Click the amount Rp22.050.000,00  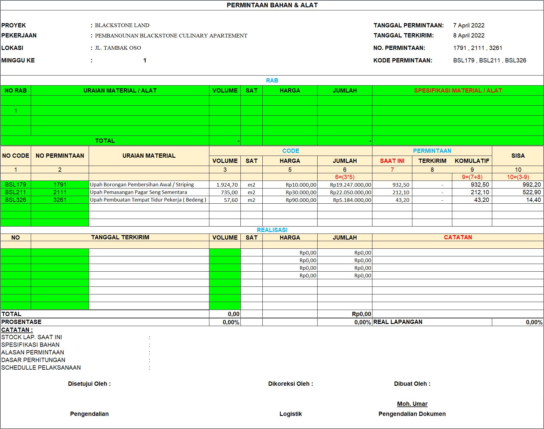pyautogui.click(x=350, y=192)
